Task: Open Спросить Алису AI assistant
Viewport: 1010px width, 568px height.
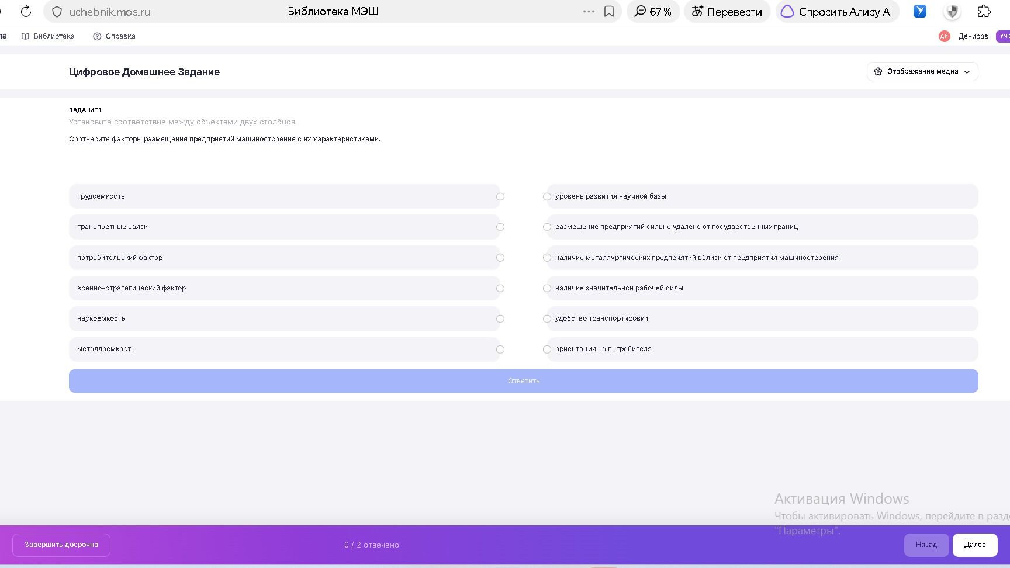Action: tap(838, 12)
